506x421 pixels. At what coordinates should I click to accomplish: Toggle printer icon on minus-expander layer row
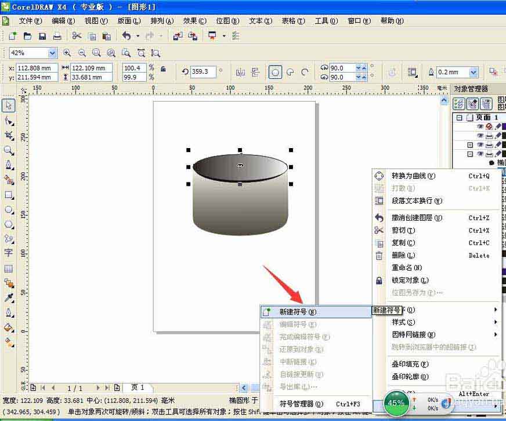tap(489, 154)
